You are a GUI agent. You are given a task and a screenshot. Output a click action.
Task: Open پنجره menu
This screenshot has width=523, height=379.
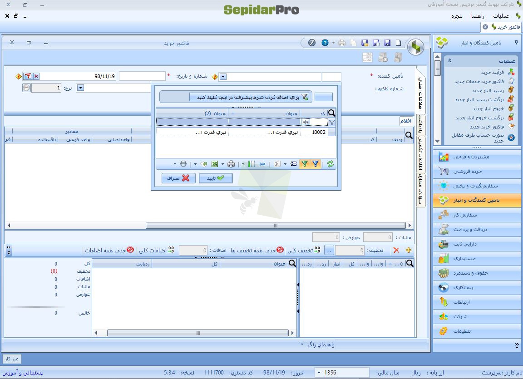coord(457,16)
